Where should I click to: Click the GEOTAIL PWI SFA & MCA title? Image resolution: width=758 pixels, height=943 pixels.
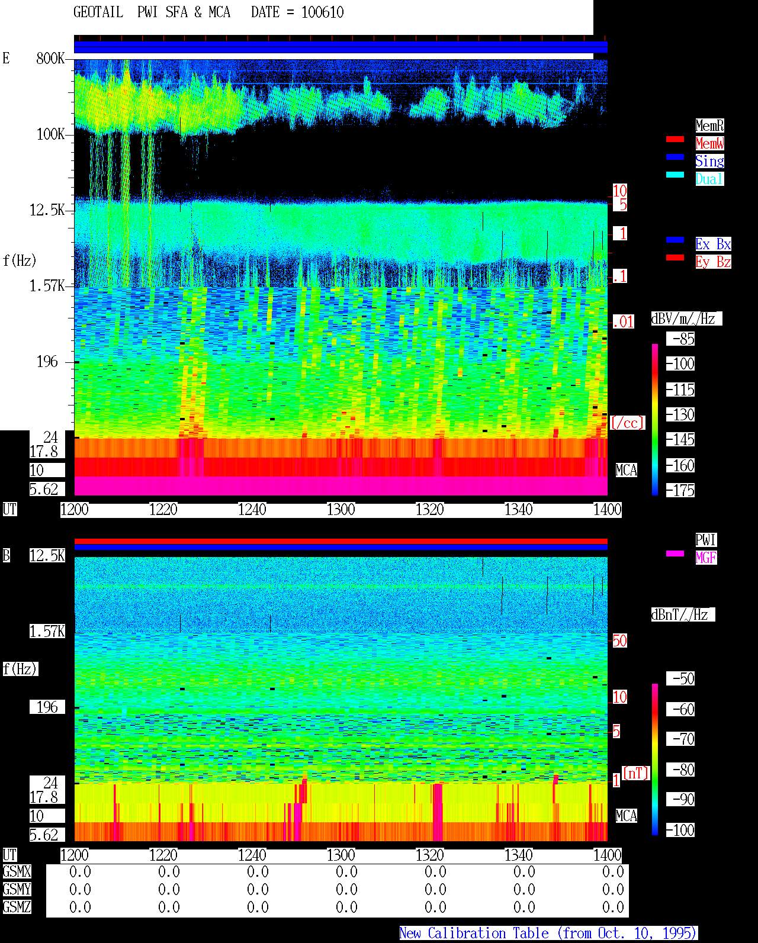(x=152, y=12)
